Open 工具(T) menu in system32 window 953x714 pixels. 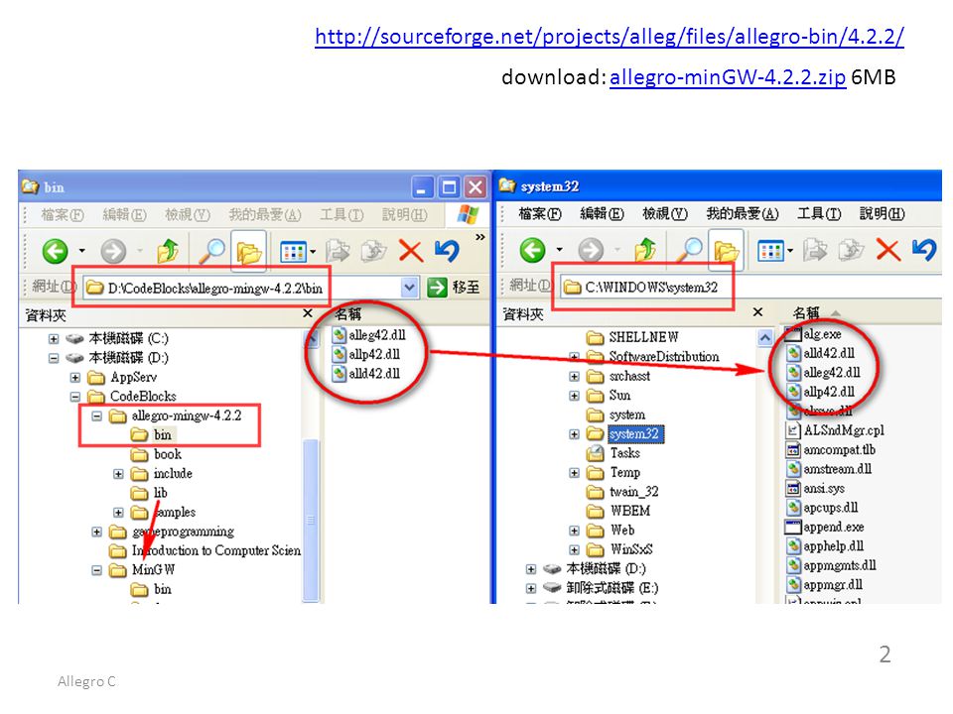click(x=819, y=214)
